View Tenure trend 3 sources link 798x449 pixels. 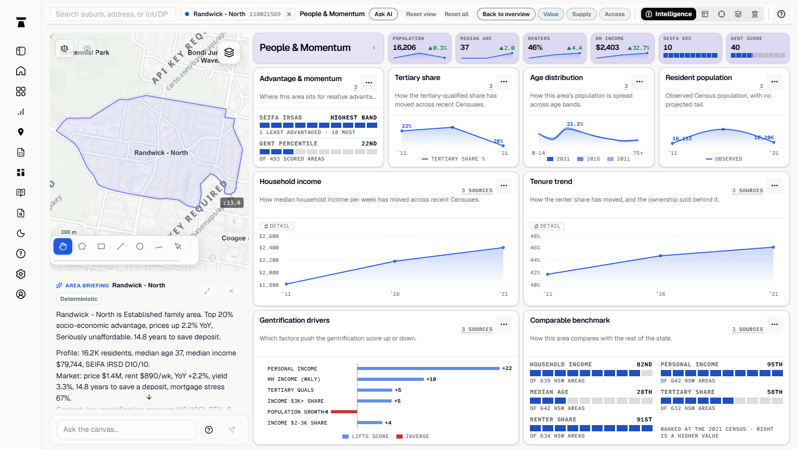tap(748, 191)
